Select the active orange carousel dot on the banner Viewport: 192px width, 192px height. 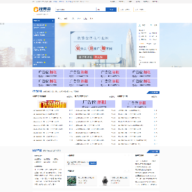(x=95, y=65)
